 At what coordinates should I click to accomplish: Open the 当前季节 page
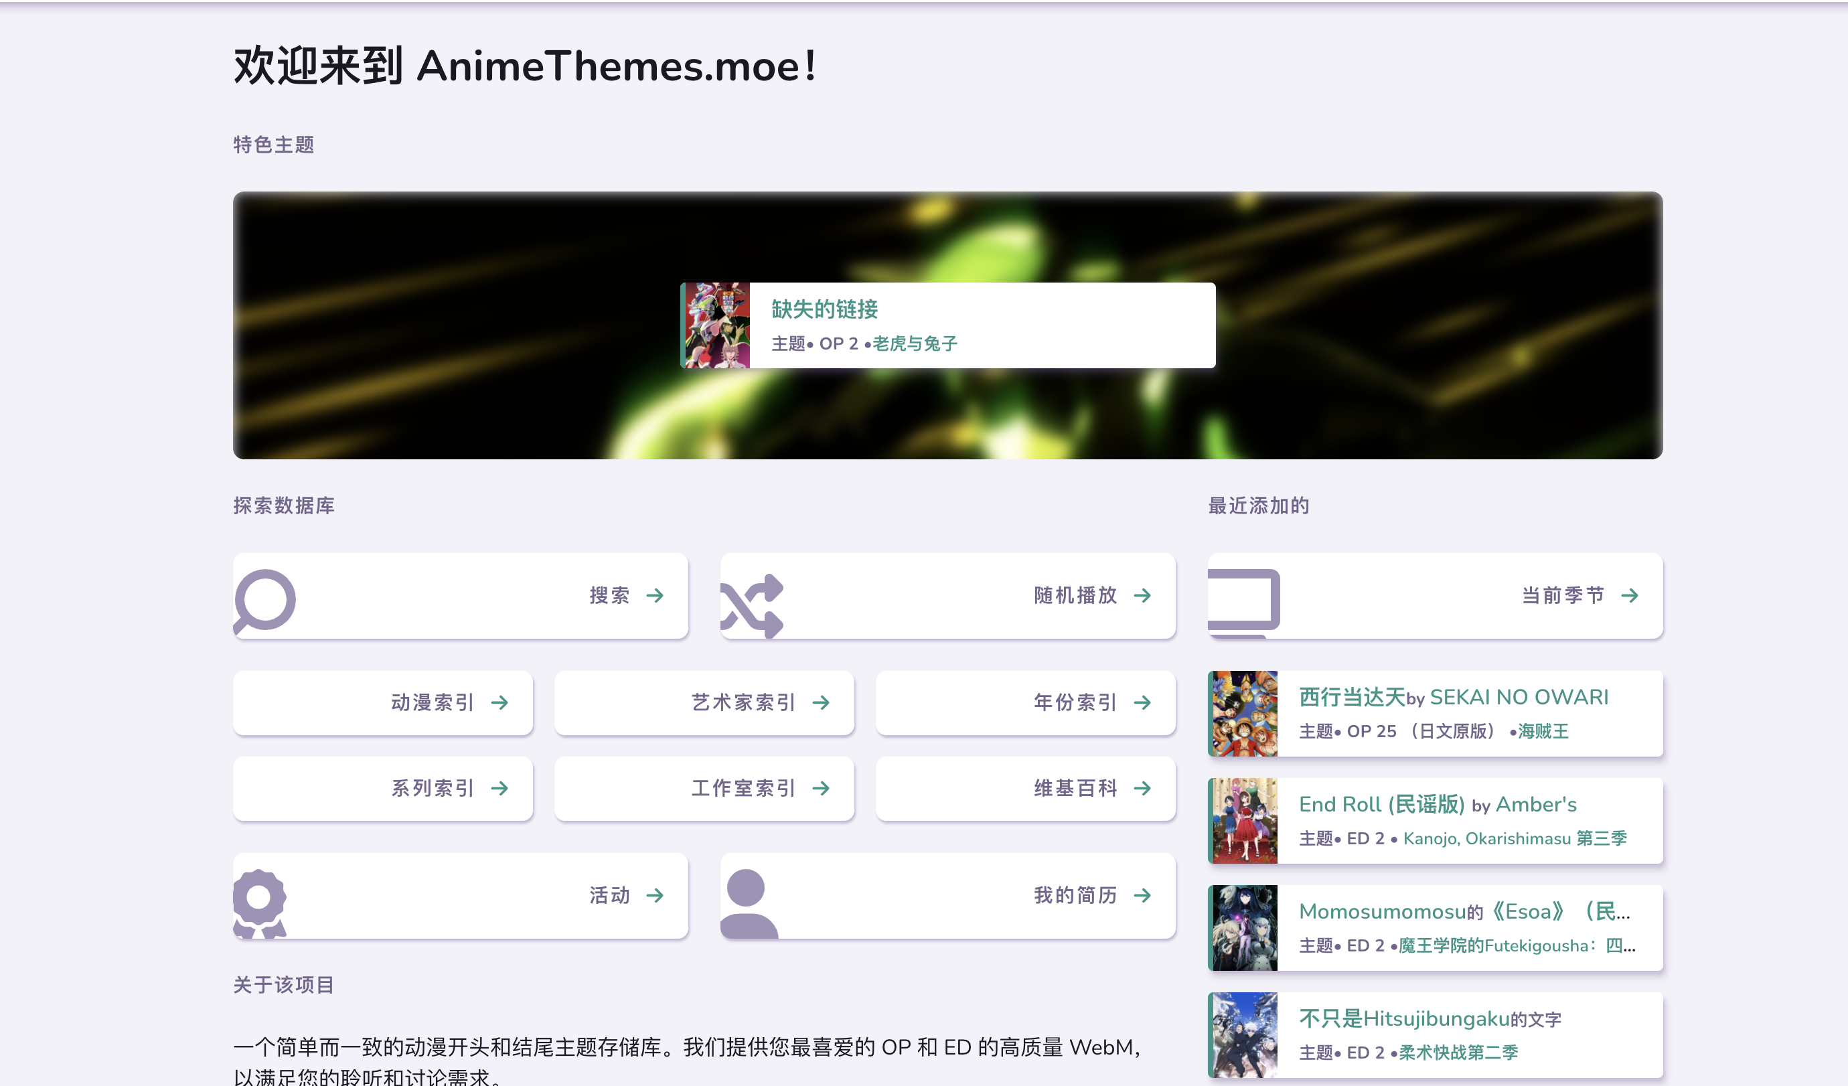pyautogui.click(x=1435, y=596)
